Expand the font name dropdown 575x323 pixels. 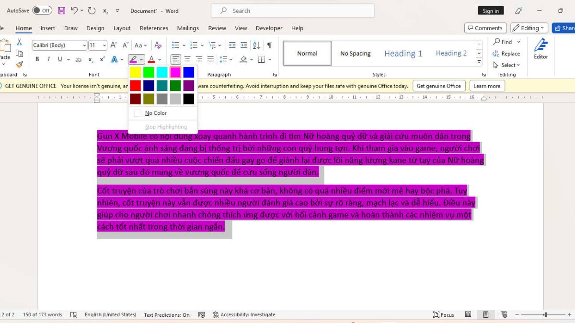click(x=84, y=45)
